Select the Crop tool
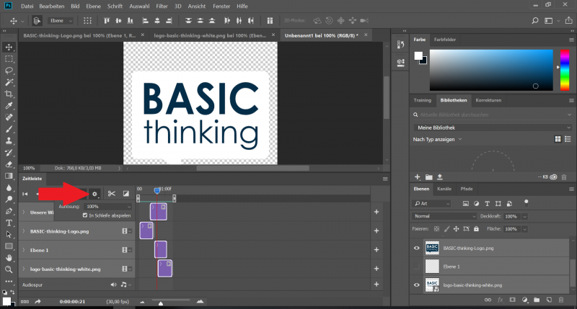The image size is (577, 309). click(x=9, y=94)
